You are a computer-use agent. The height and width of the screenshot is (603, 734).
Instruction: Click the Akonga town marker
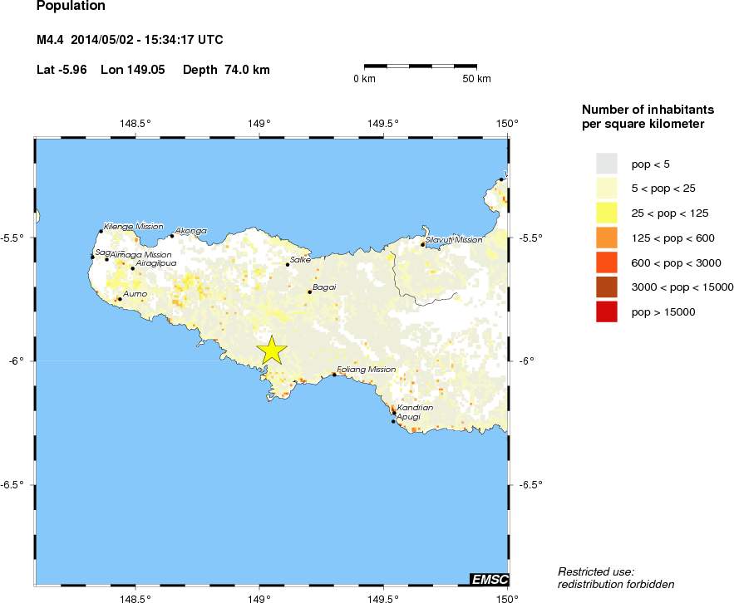(x=172, y=236)
